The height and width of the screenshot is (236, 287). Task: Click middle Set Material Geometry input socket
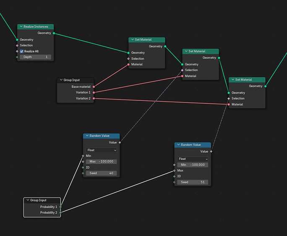click(182, 64)
